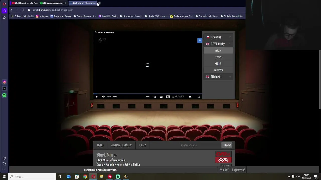The width and height of the screenshot is (321, 180).
Task: Open Spotify in the Opera sidebar
Action: click(x=4, y=95)
